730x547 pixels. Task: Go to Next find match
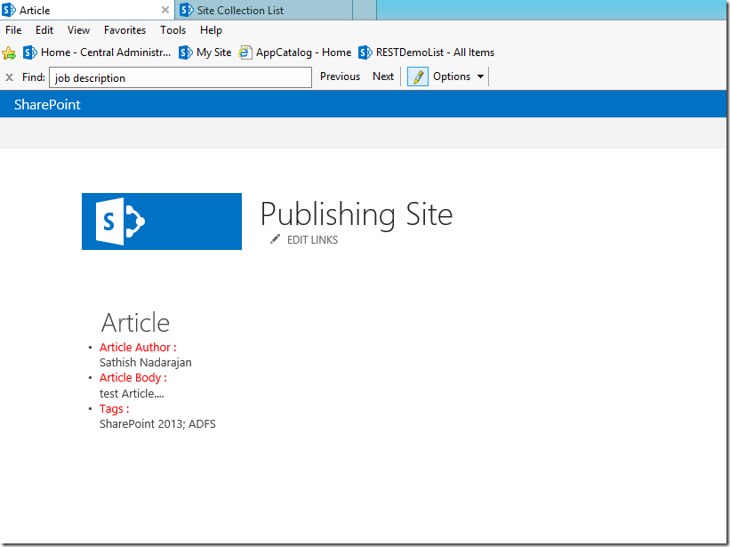[x=383, y=76]
